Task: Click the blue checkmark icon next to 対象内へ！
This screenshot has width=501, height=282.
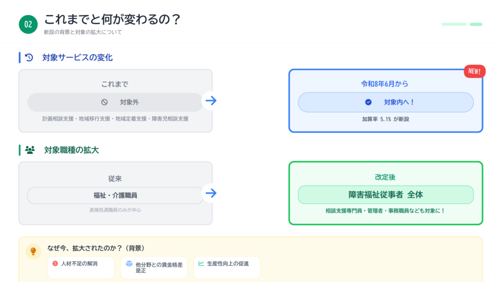Action: (368, 102)
